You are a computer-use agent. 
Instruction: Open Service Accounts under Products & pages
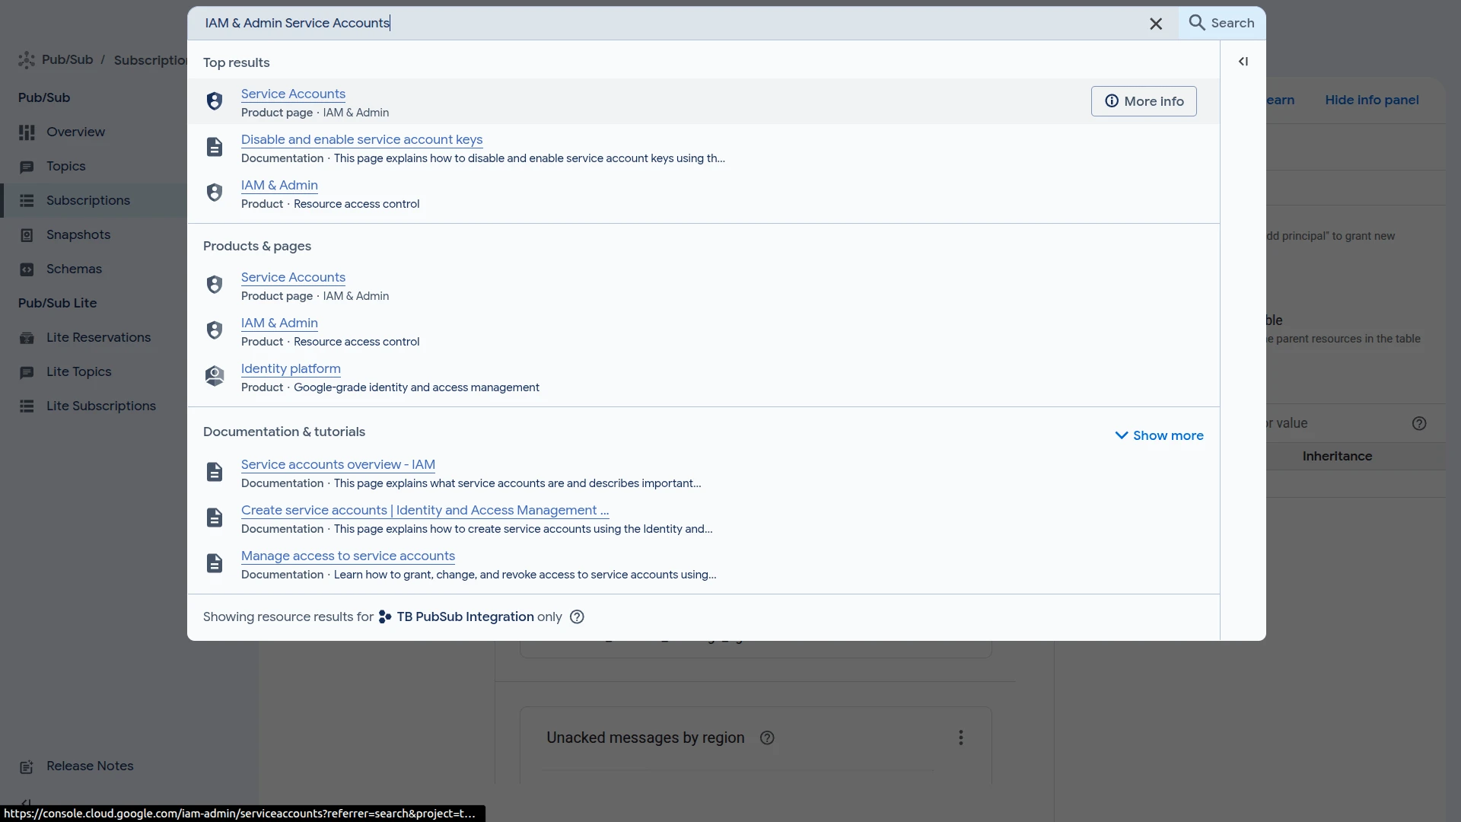point(293,277)
